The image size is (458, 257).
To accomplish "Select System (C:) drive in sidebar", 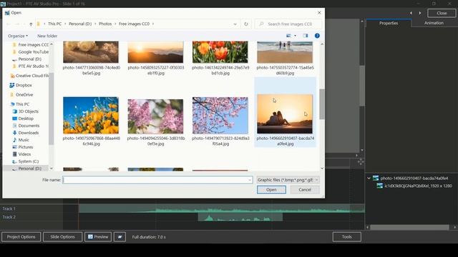I will 26,161.
